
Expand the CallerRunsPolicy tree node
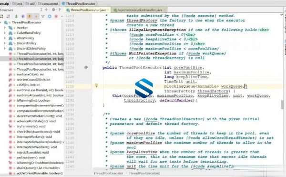[x=5, y=33]
